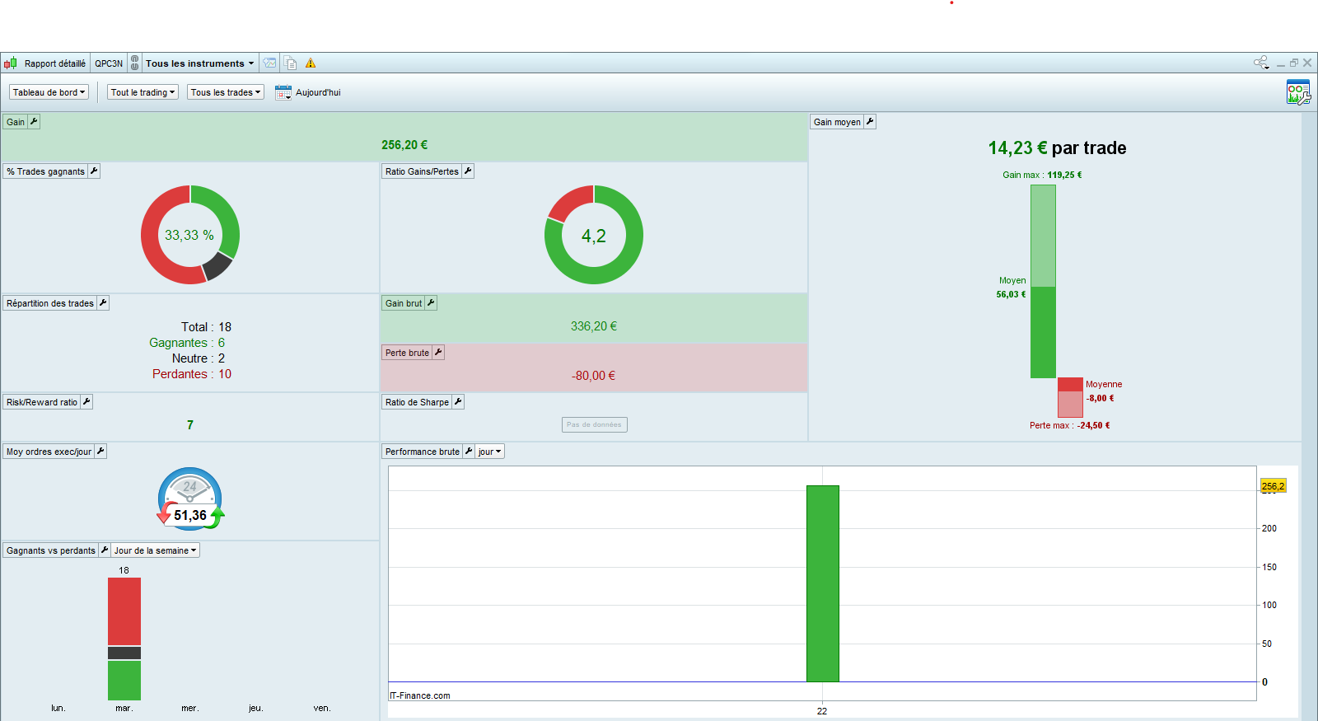
Task: Expand the Tableau de bord dropdown
Action: point(49,92)
